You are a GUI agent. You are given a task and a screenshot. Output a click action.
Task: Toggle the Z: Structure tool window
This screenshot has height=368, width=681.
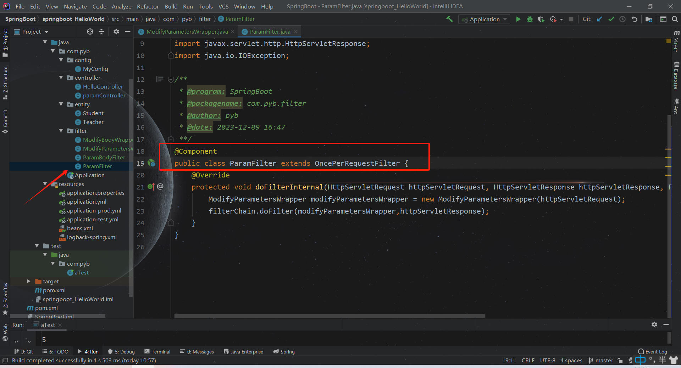[x=5, y=83]
